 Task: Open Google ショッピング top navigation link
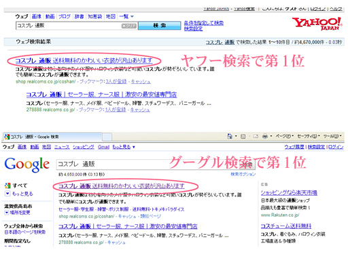point(84,147)
